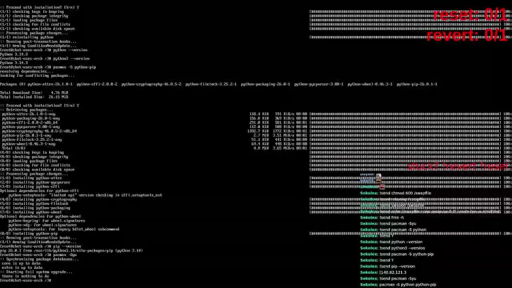Click terminal prompt line 'python --version'
The width and height of the screenshot is (512, 288).
pos(44,50)
